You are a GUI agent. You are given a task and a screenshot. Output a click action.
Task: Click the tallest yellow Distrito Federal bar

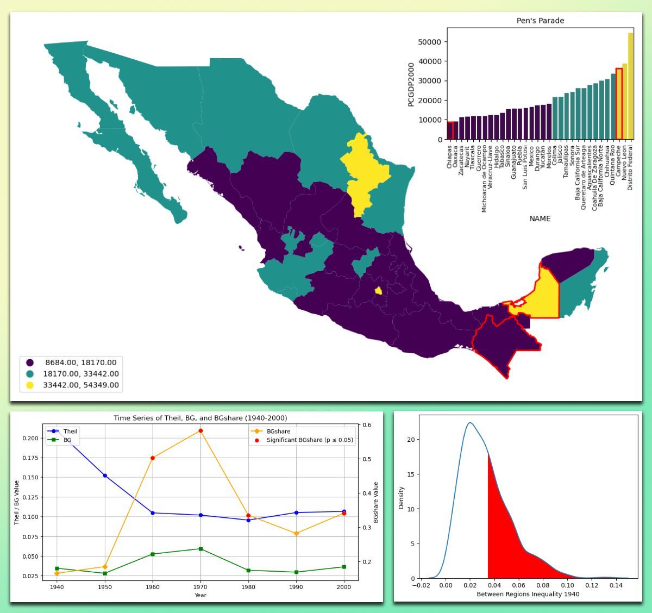(x=631, y=86)
